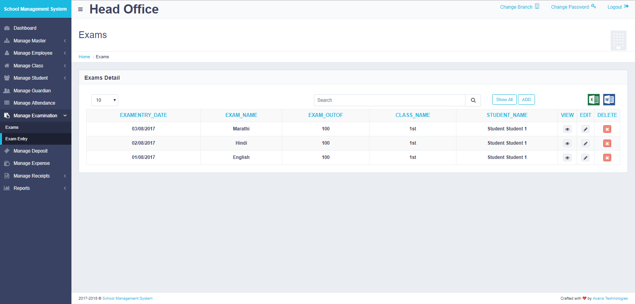Image resolution: width=635 pixels, height=304 pixels.
Task: Sort by the EXAMENTRY_DATE column header
Action: point(143,115)
